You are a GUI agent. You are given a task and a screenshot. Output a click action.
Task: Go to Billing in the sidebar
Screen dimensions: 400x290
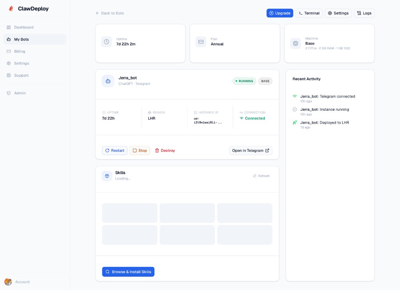click(x=20, y=51)
